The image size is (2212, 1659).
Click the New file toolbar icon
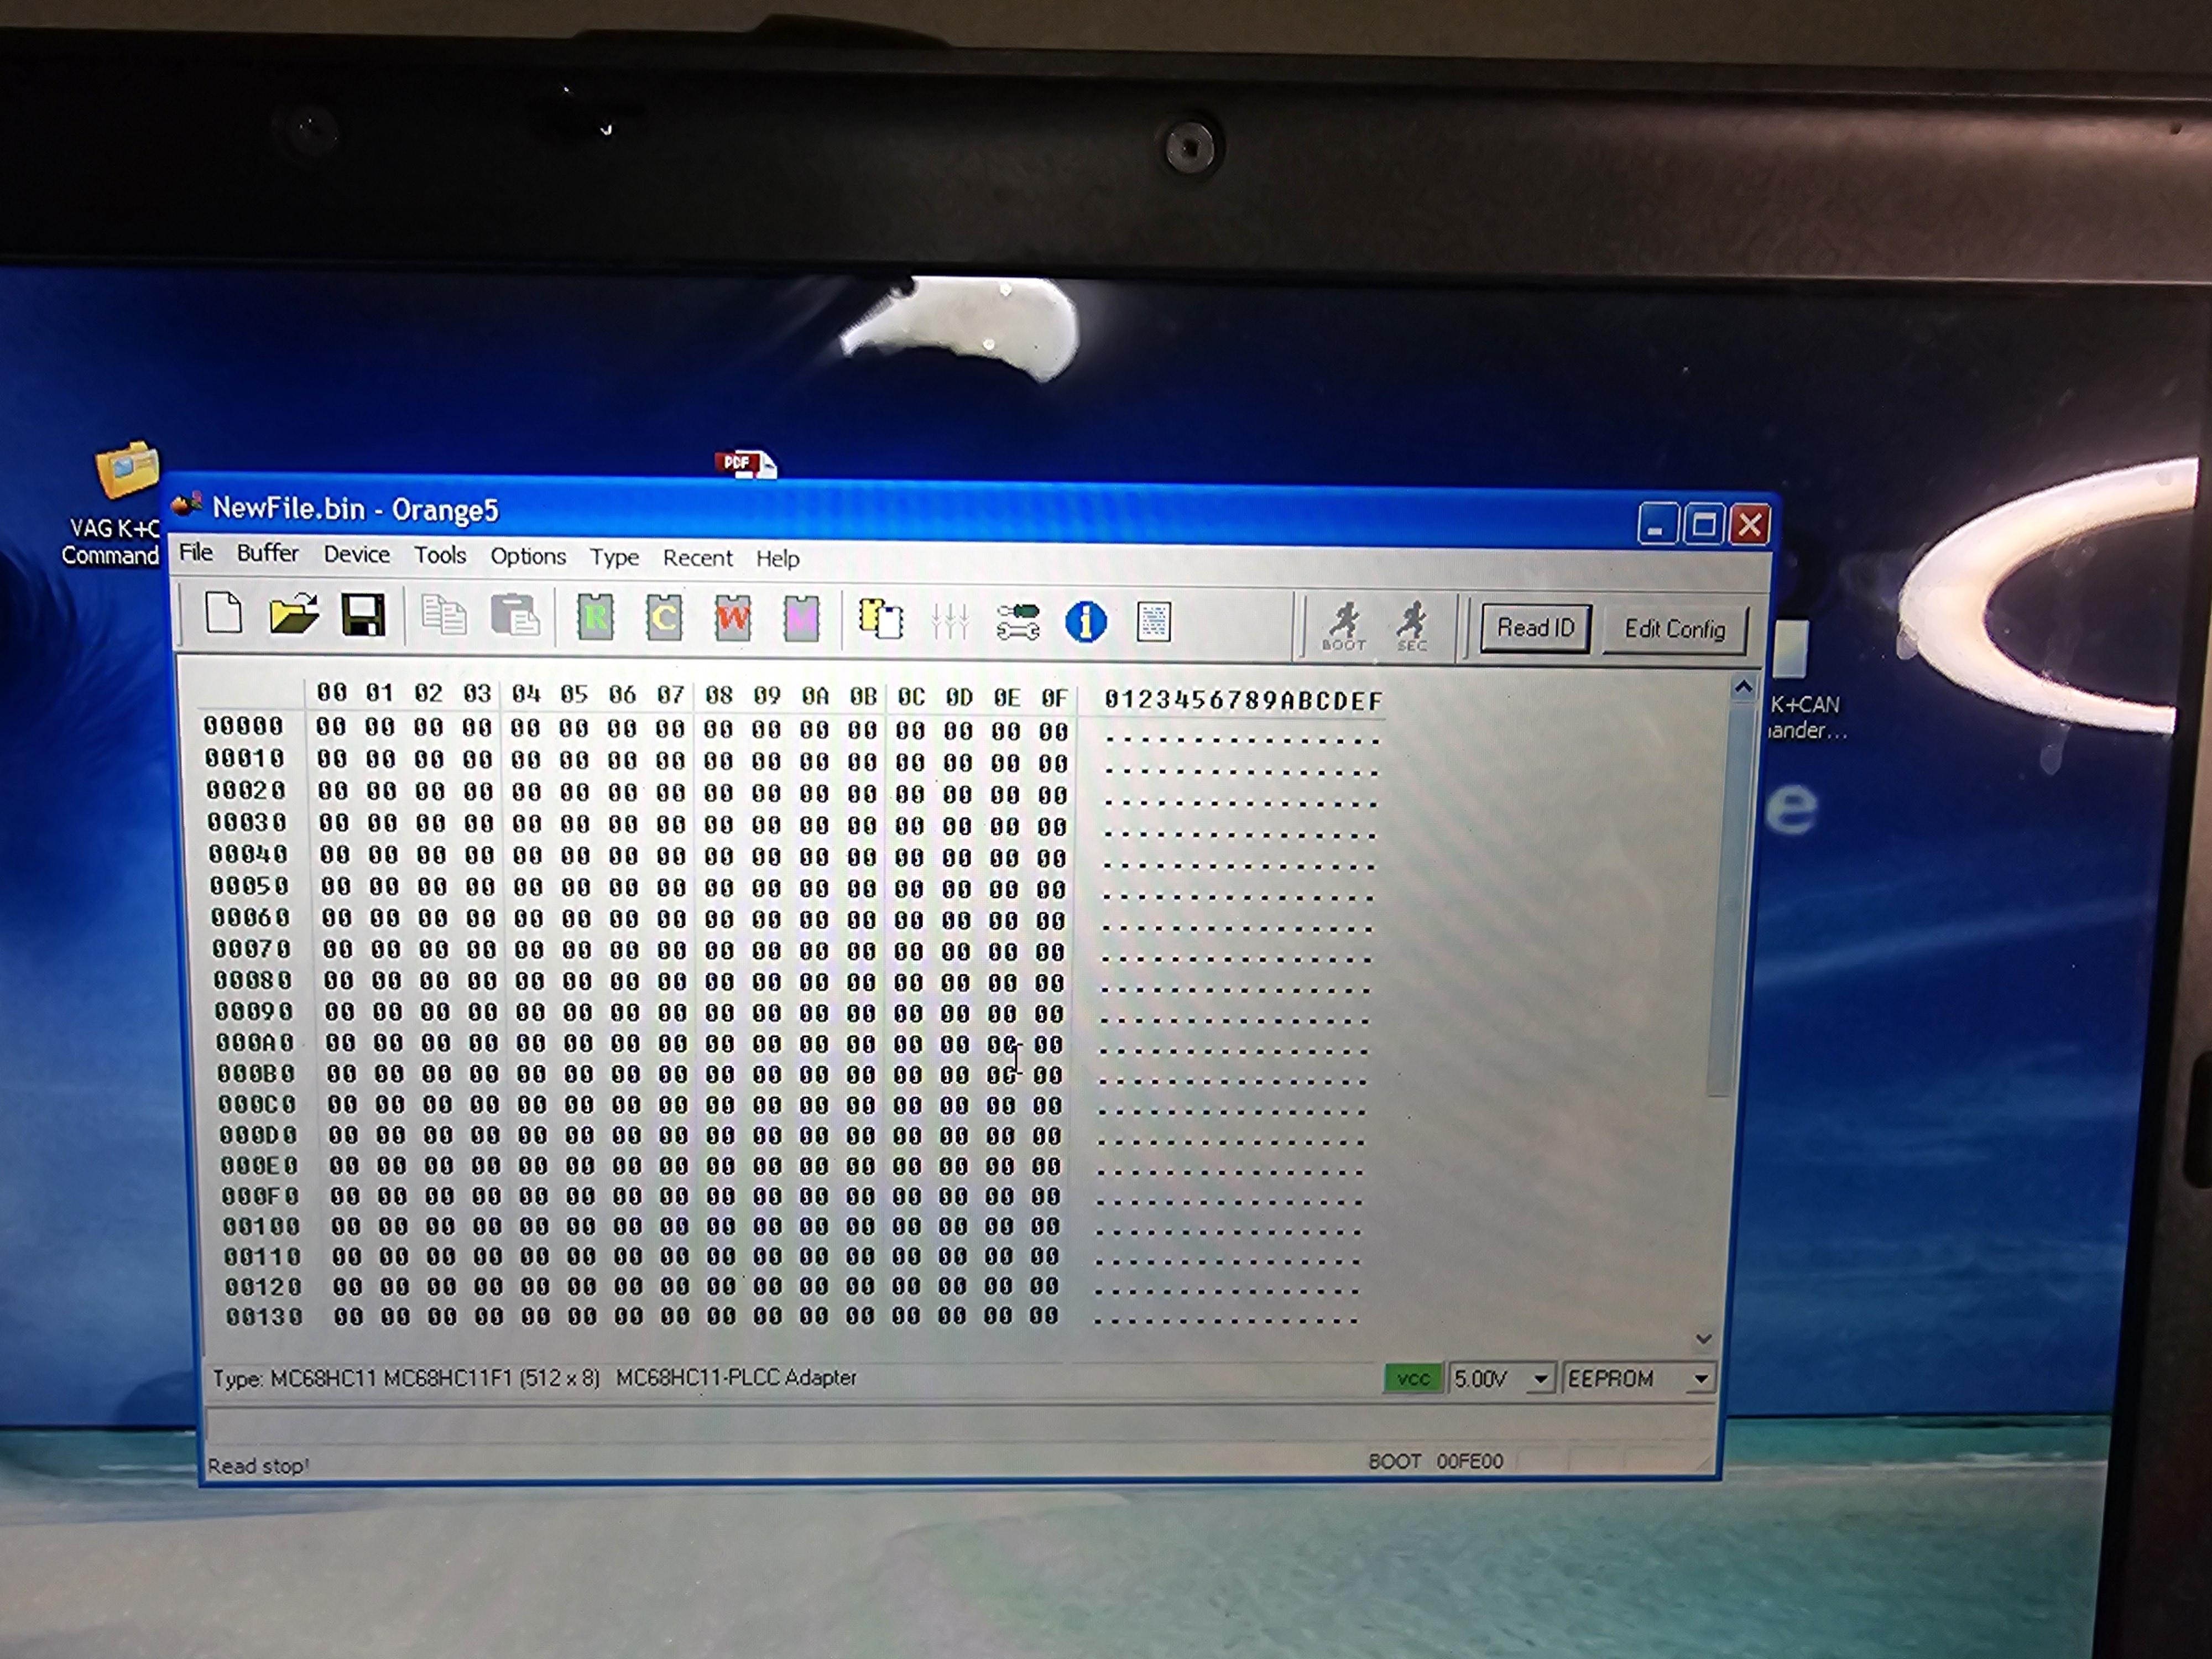223,614
